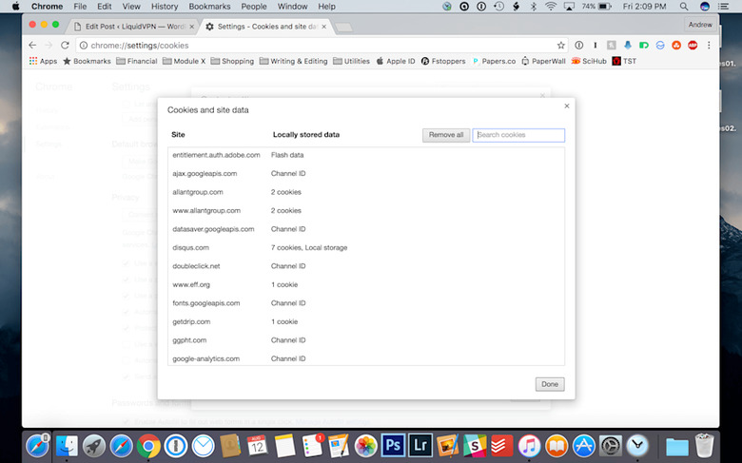Select the allantgroup.com row
742x463 pixels.
pyautogui.click(x=366, y=192)
